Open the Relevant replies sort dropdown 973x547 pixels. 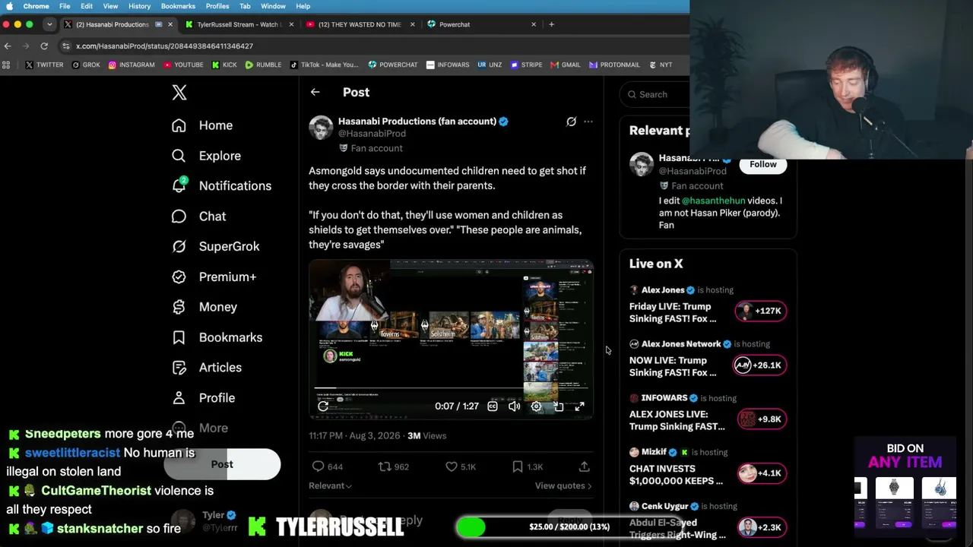330,485
